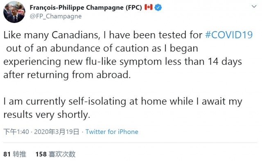Screen dimensions: 262x161
Task: Click the Canadian flag emoji beside the name
Action: click(149, 7)
